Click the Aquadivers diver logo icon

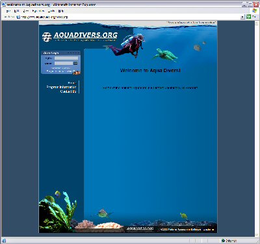click(47, 37)
